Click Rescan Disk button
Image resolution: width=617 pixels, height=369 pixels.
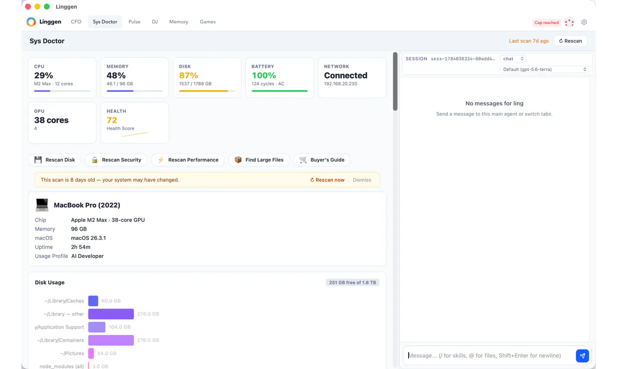pyautogui.click(x=55, y=160)
